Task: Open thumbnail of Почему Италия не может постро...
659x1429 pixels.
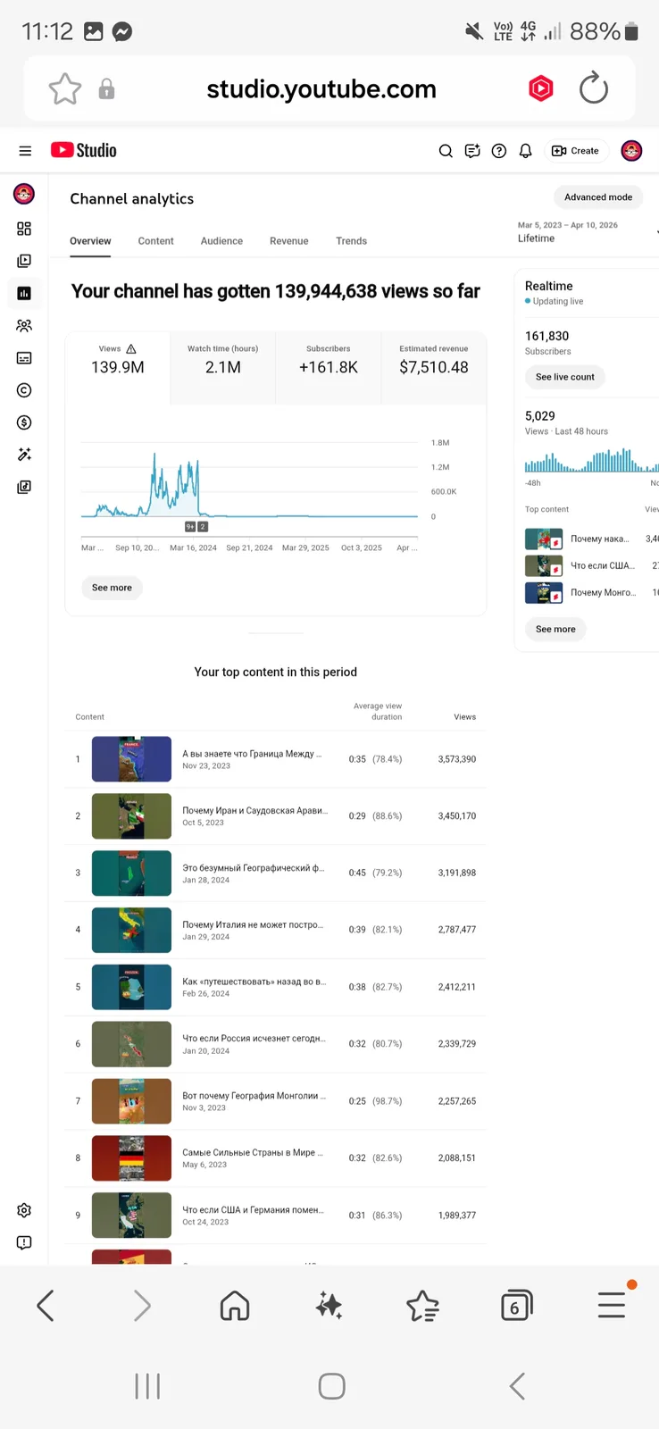Action: [x=131, y=930]
